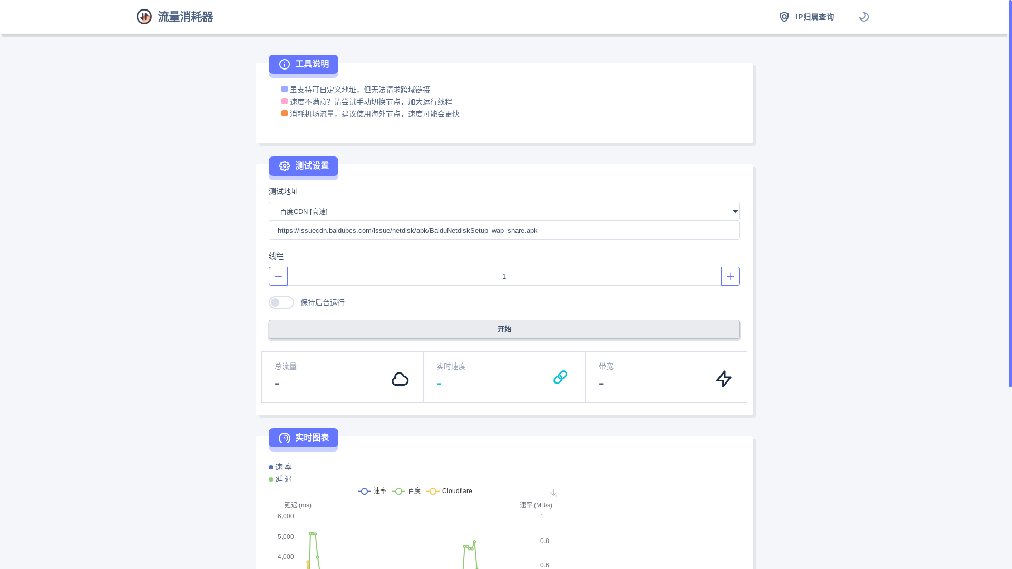
Task: Select the 测试设置 section header
Action: [x=304, y=166]
